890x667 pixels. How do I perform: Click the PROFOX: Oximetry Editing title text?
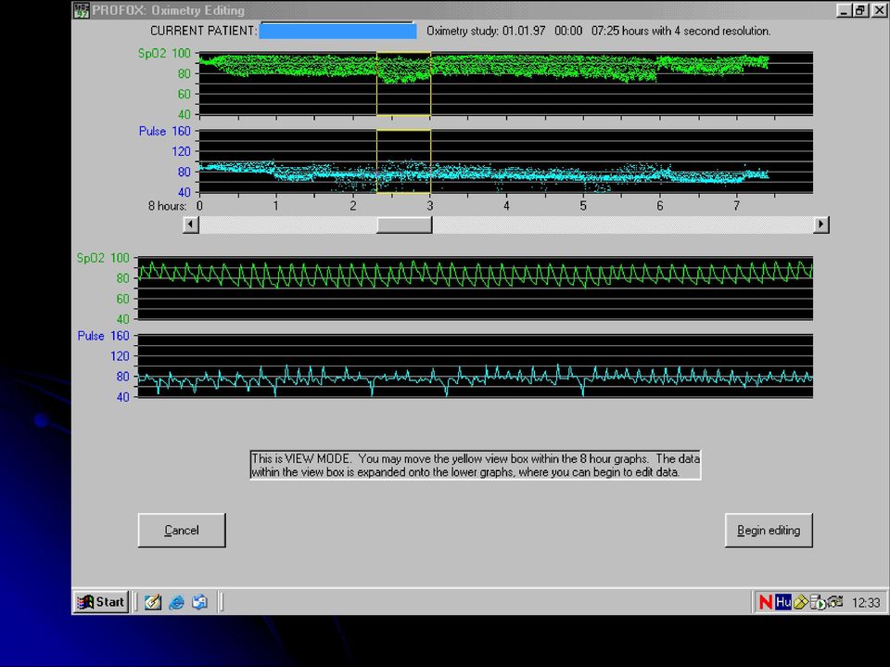coord(169,10)
